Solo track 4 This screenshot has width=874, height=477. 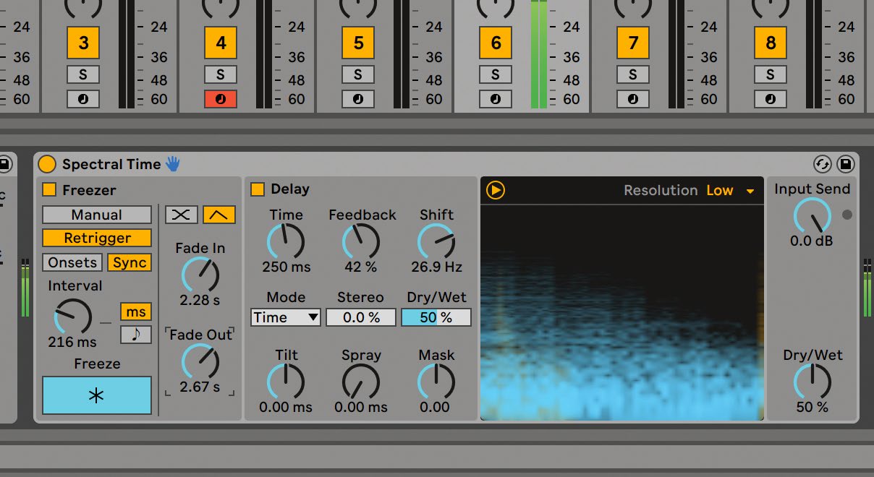tap(221, 74)
